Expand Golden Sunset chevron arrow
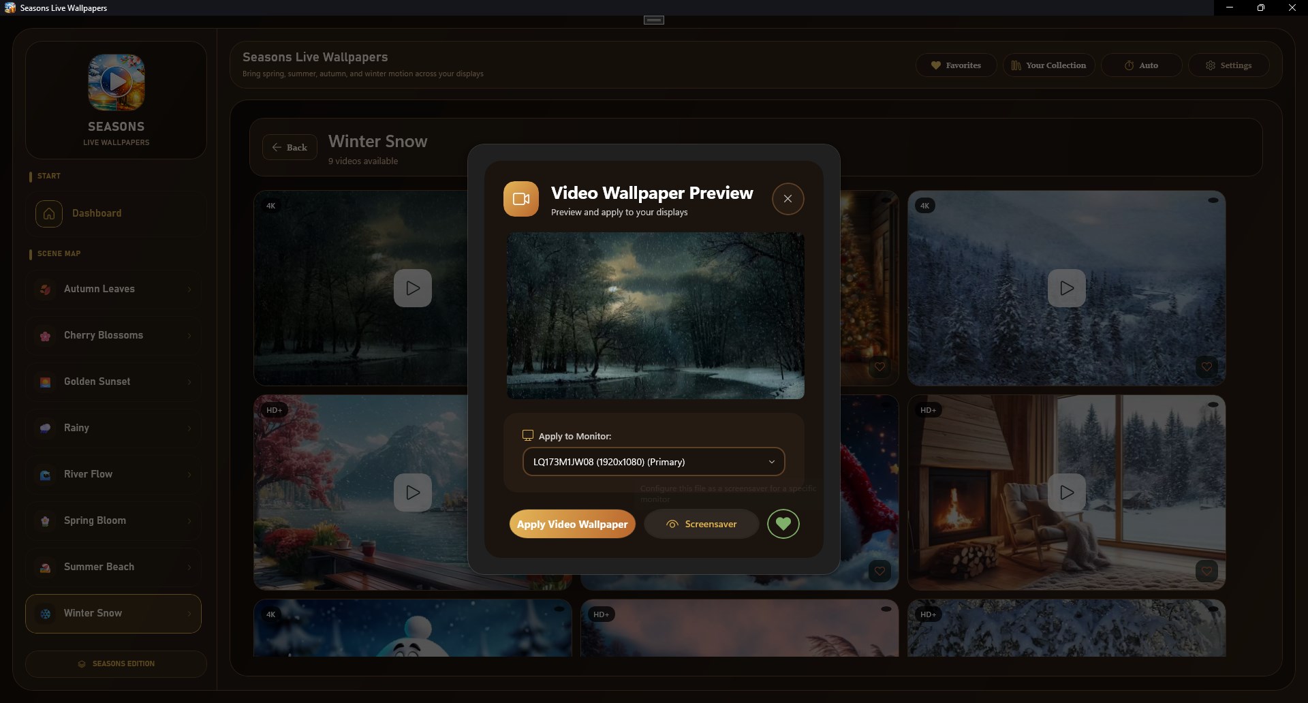This screenshot has width=1308, height=703. (x=189, y=382)
